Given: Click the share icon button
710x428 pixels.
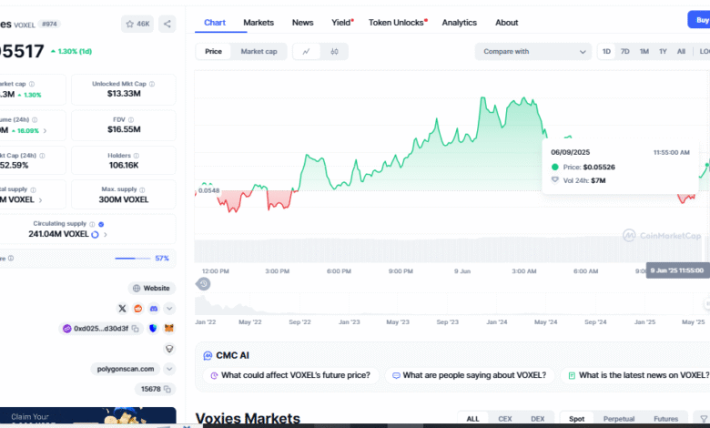Looking at the screenshot, I should tap(167, 24).
